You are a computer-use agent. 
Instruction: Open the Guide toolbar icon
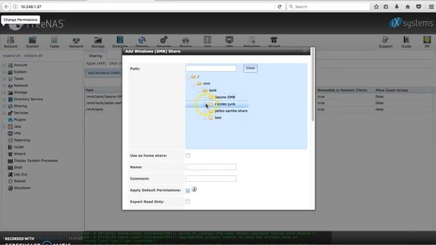tap(406, 42)
